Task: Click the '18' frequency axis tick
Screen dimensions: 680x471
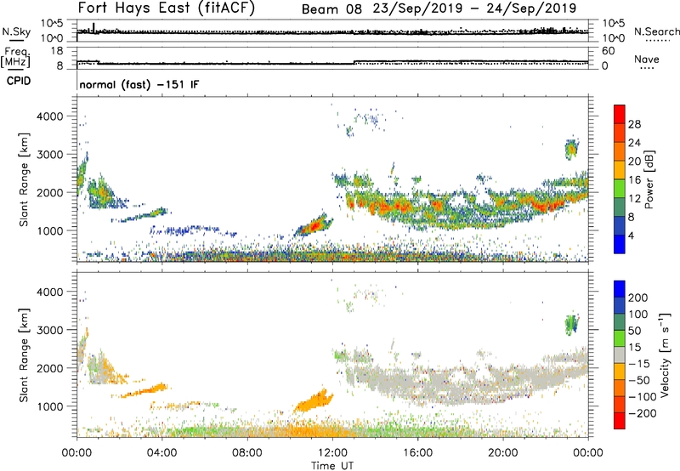Action: click(57, 51)
